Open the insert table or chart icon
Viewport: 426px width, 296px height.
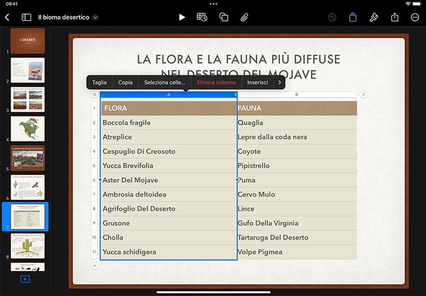[x=202, y=17]
